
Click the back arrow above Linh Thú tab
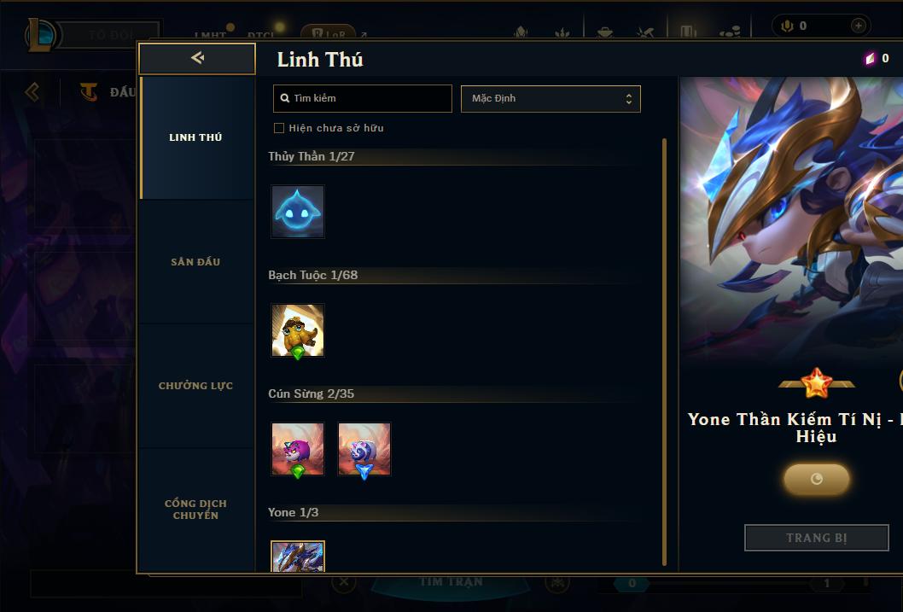pos(197,58)
